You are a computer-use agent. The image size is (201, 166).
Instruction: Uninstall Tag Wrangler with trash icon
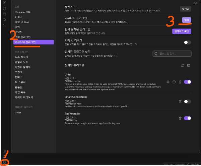click(180, 118)
